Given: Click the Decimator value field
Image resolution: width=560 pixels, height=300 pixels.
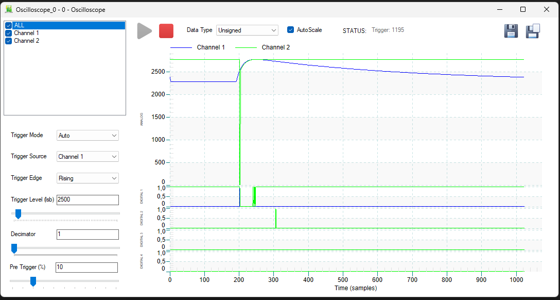Looking at the screenshot, I should click(87, 235).
